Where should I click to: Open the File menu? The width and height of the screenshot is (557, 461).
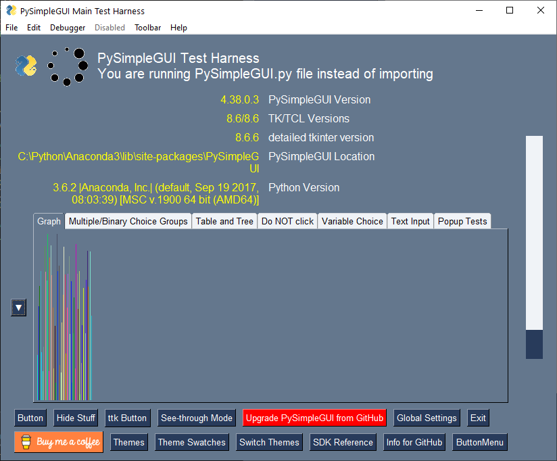[x=11, y=28]
